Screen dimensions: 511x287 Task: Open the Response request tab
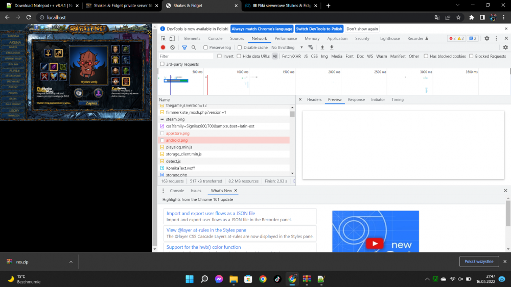(356, 99)
